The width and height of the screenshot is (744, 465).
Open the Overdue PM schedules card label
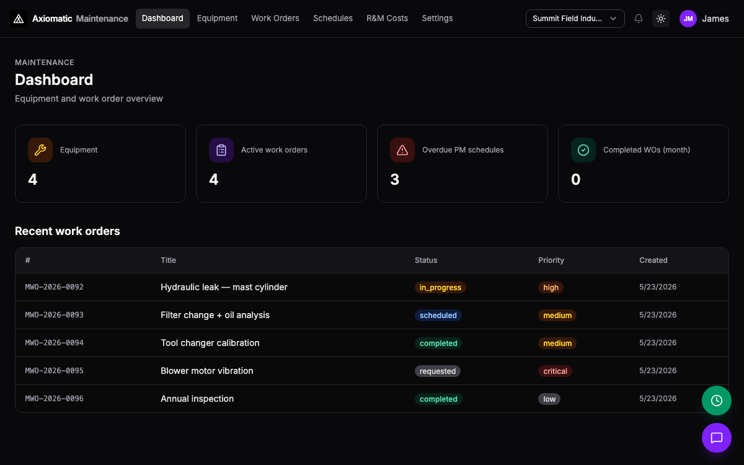463,150
